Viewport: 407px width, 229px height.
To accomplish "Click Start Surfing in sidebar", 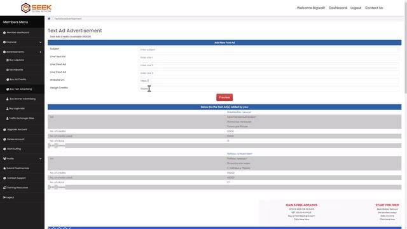I will pos(14,149).
